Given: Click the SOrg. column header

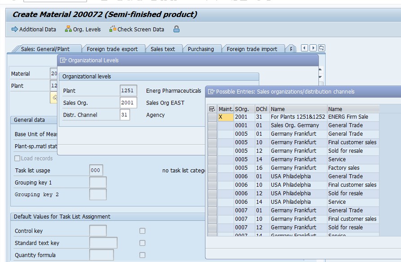Looking at the screenshot, I should click(244, 109).
